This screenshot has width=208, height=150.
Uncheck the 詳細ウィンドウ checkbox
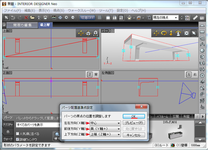tap(18, 139)
